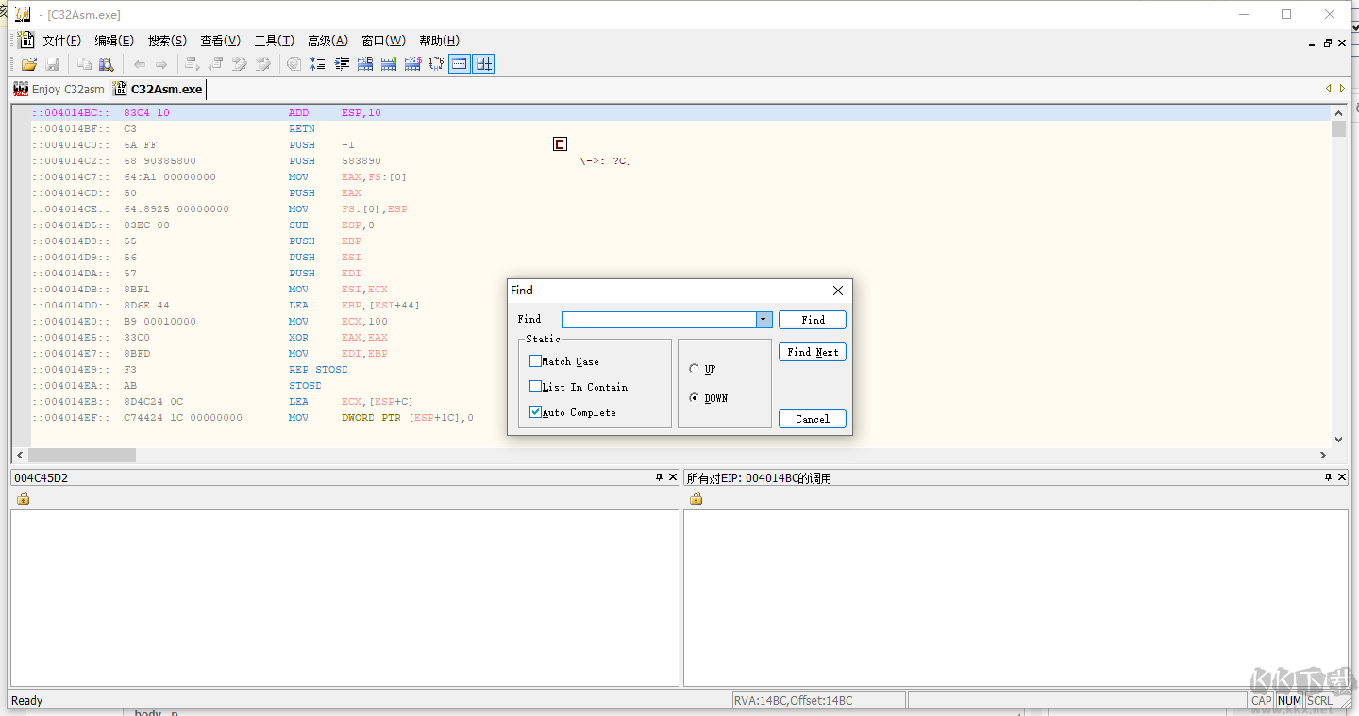Viewport: 1359px width, 716px height.
Task: Enable the Match Case checkbox
Action: point(535,361)
